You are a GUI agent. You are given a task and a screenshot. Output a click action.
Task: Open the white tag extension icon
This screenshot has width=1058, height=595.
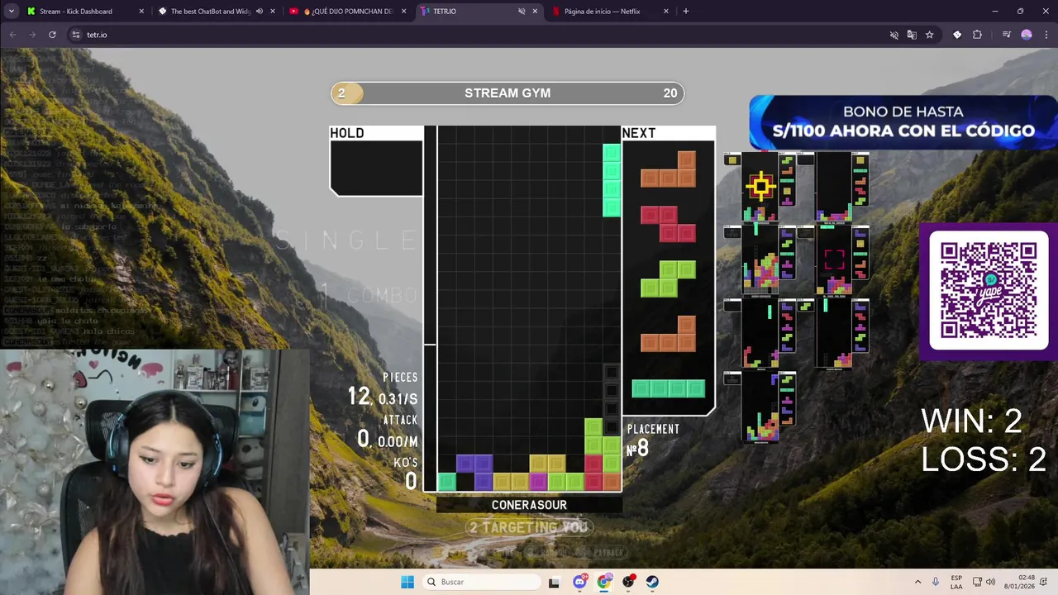(957, 35)
